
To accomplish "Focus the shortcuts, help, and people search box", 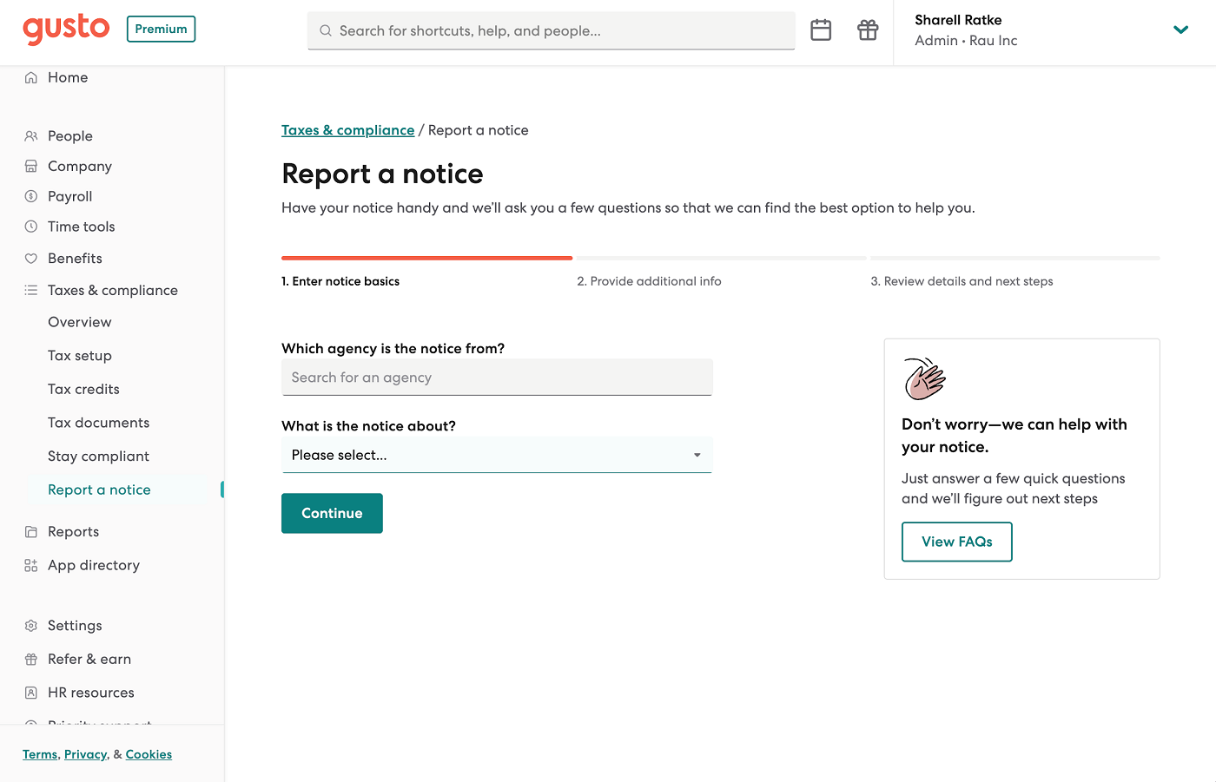I will coord(552,30).
